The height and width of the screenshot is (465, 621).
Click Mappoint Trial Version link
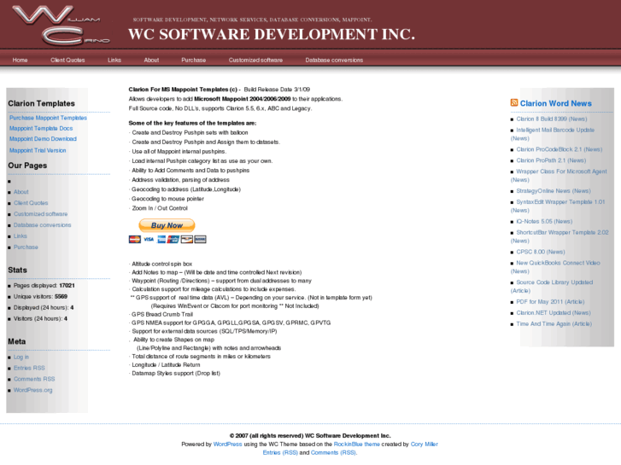pyautogui.click(x=38, y=150)
